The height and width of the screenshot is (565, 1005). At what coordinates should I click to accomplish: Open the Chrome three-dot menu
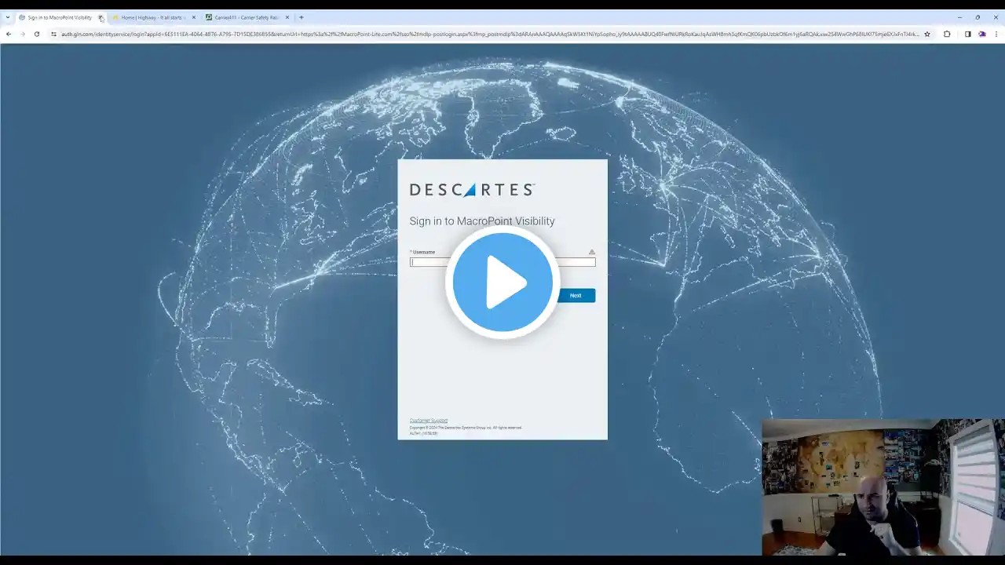click(996, 35)
